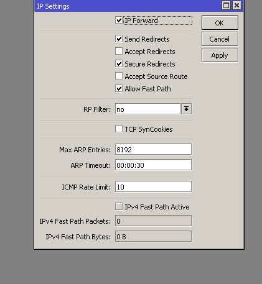The image size is (262, 284).
Task: Close the IP Settings dialog
Action: click(x=236, y=6)
